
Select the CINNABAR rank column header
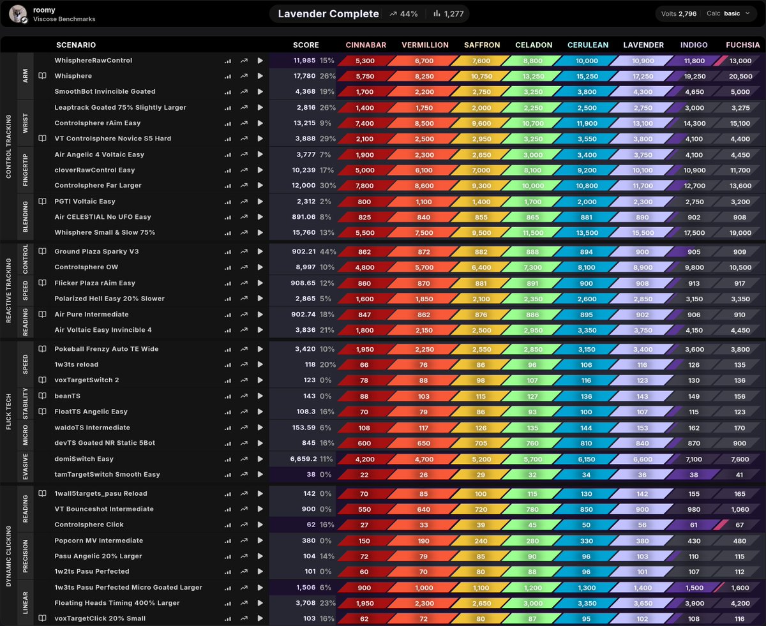pos(366,45)
